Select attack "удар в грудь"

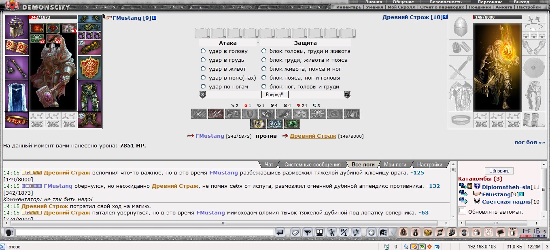click(203, 60)
